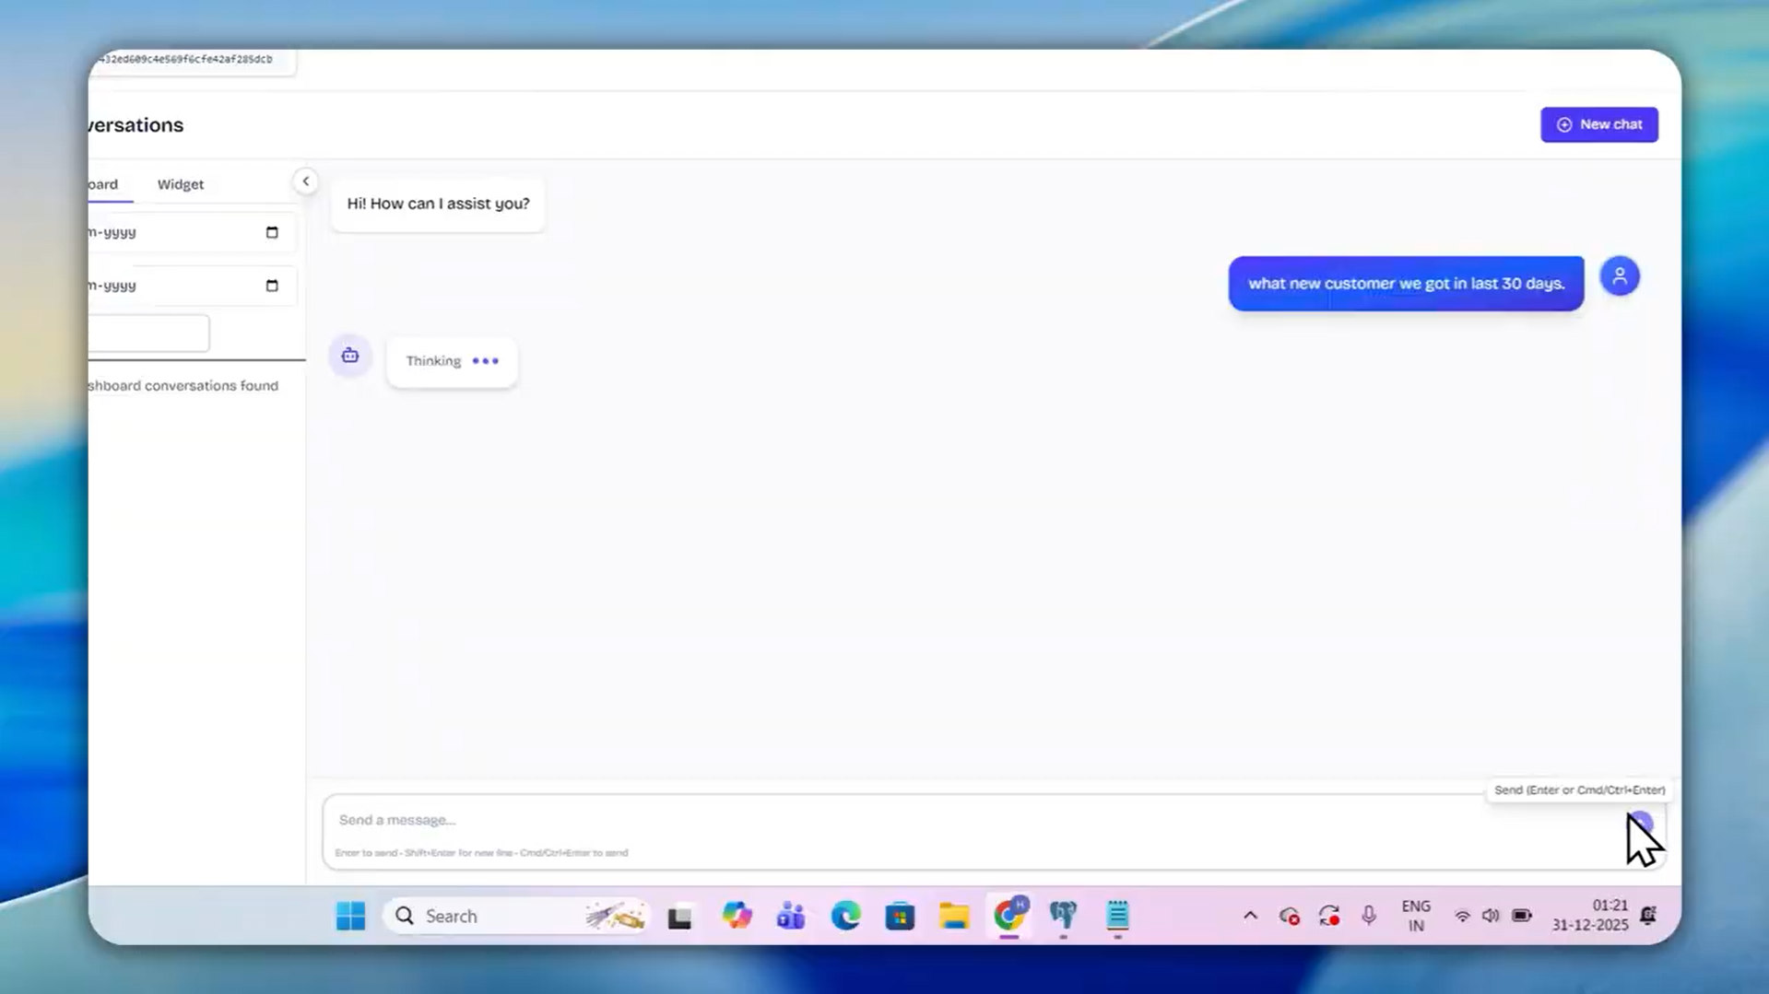Open Microsoft Teams in the taskbar
The image size is (1769, 994).
pos(790,916)
